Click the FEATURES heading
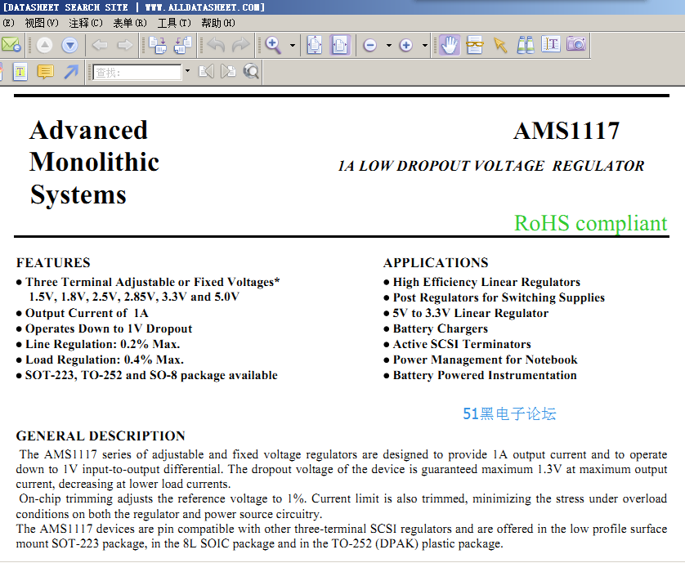 pos(53,262)
